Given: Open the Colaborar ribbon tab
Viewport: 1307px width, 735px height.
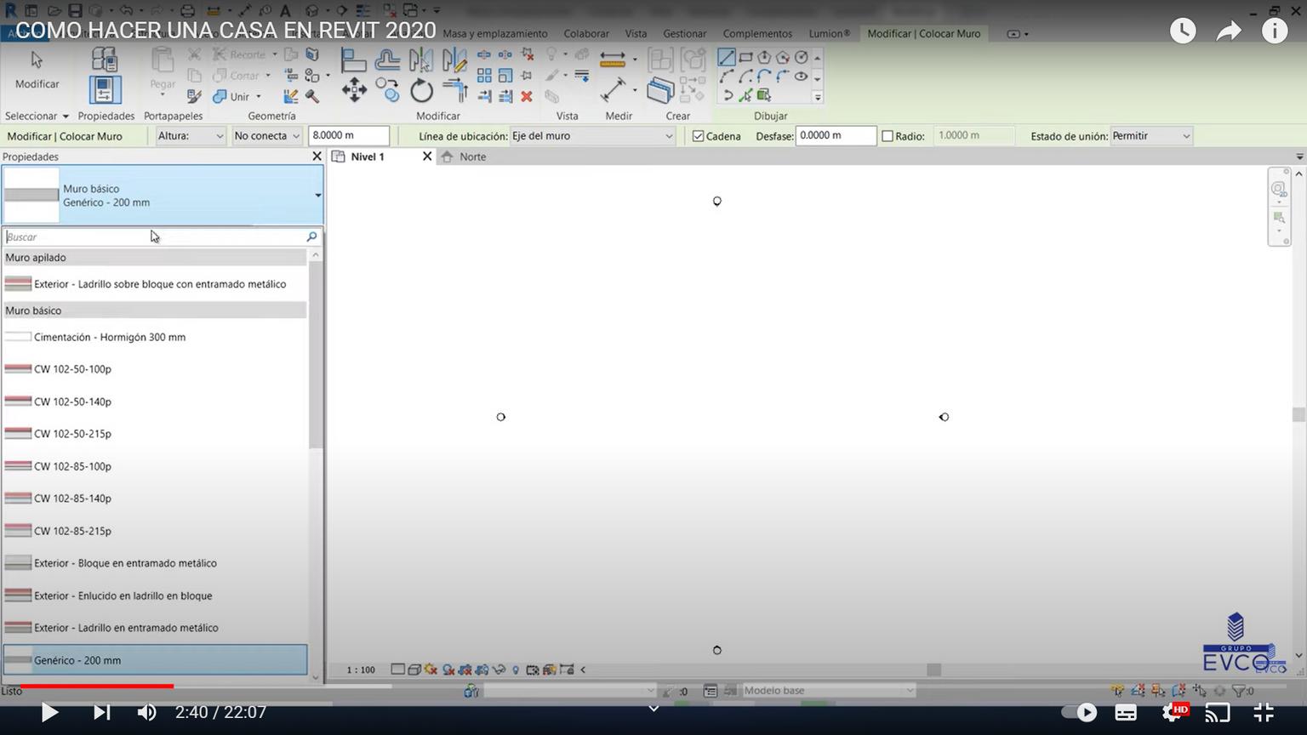Looking at the screenshot, I should click(586, 34).
